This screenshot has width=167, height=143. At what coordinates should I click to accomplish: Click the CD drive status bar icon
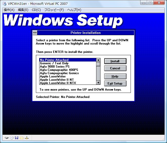(12, 138)
